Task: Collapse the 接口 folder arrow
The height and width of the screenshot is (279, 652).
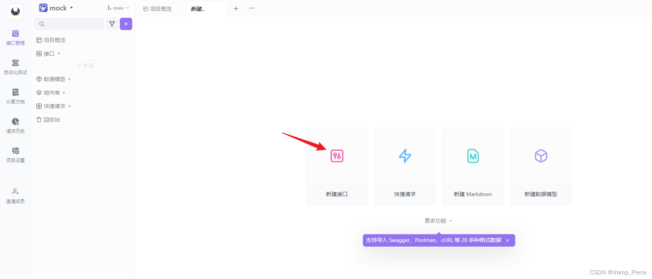Action: 59,54
